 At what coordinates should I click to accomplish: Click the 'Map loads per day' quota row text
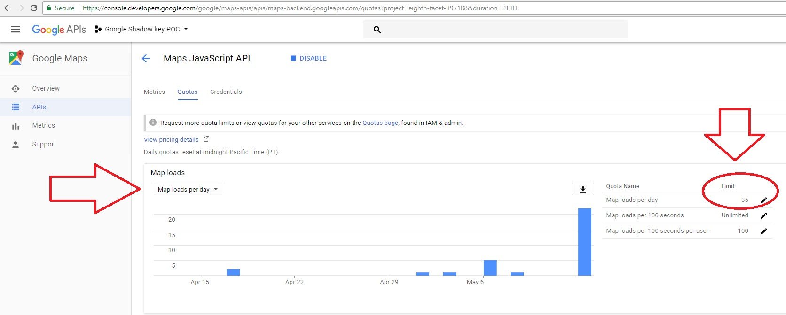tap(632, 200)
